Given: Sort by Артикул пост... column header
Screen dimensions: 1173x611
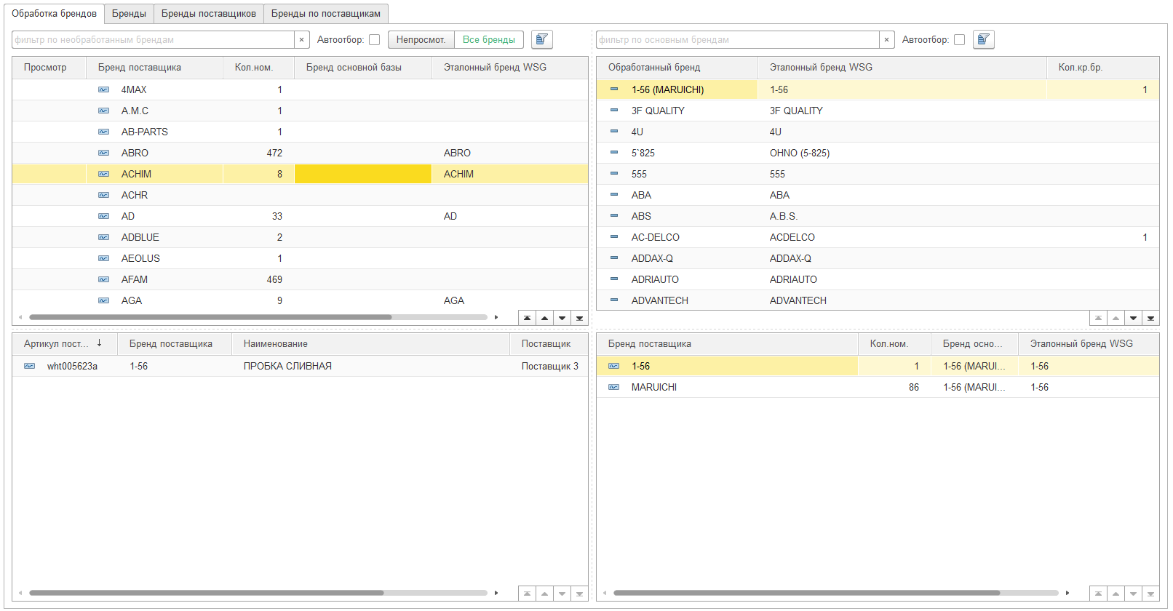Looking at the screenshot, I should pos(65,344).
